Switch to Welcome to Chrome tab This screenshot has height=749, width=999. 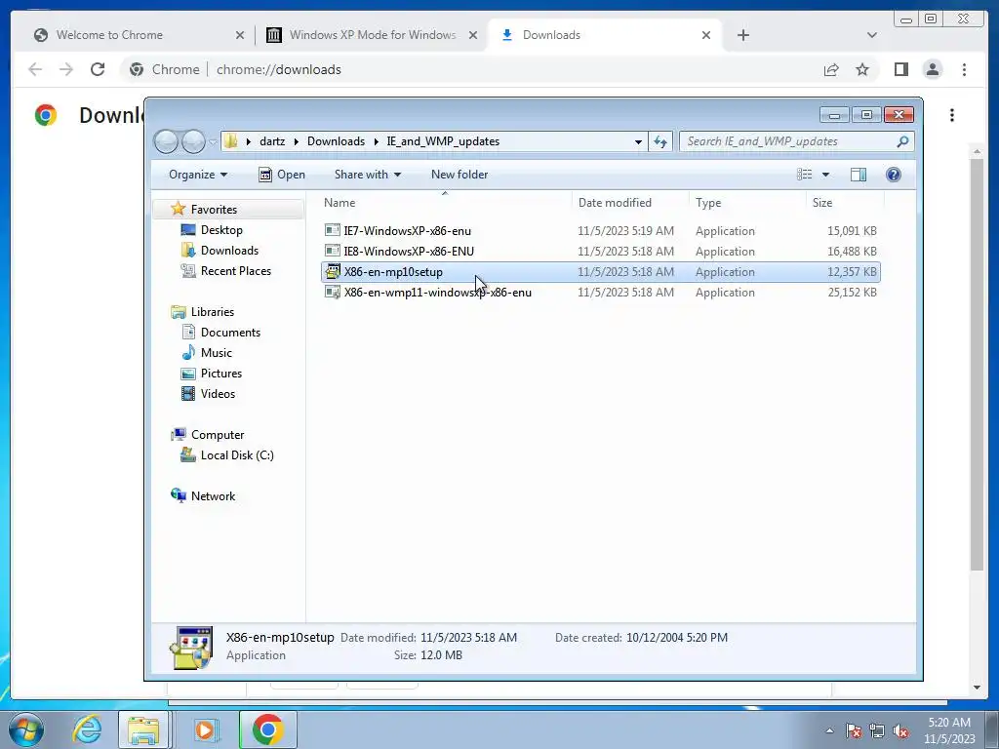139,35
